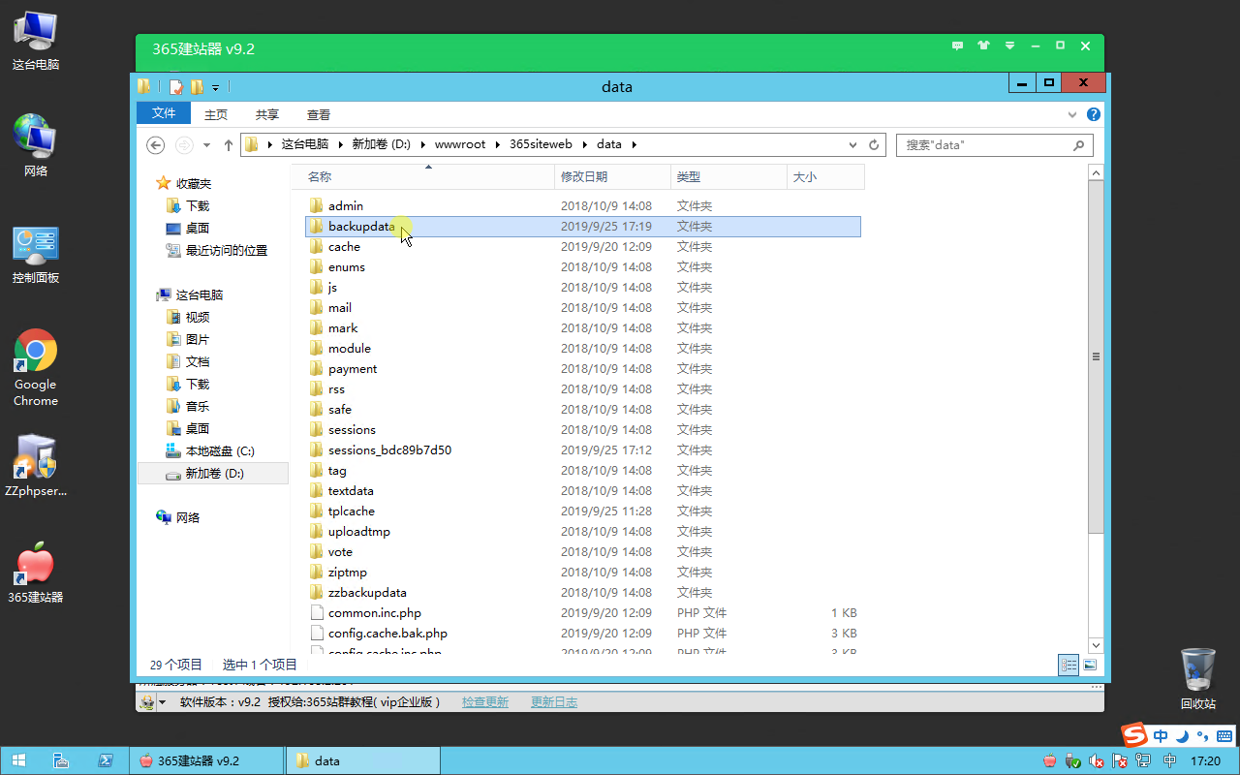Open address bar history dropdown
The height and width of the screenshot is (775, 1240).
click(853, 144)
